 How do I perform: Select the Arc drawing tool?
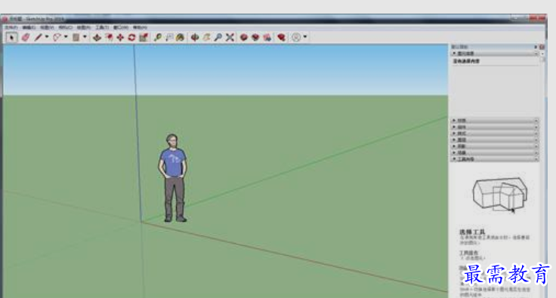click(57, 37)
